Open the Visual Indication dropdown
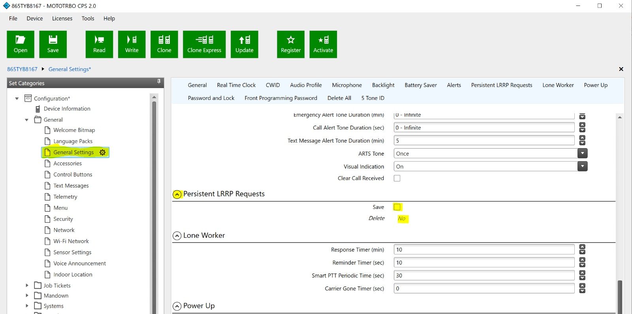This screenshot has width=632, height=314. pyautogui.click(x=582, y=166)
